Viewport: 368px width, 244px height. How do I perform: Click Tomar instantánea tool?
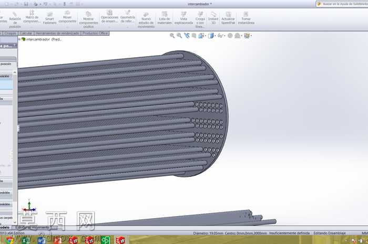point(246,18)
